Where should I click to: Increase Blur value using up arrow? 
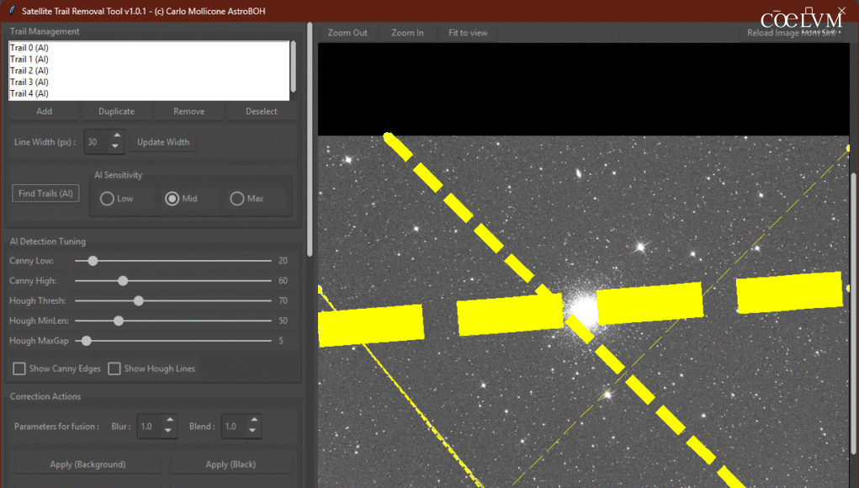(169, 421)
